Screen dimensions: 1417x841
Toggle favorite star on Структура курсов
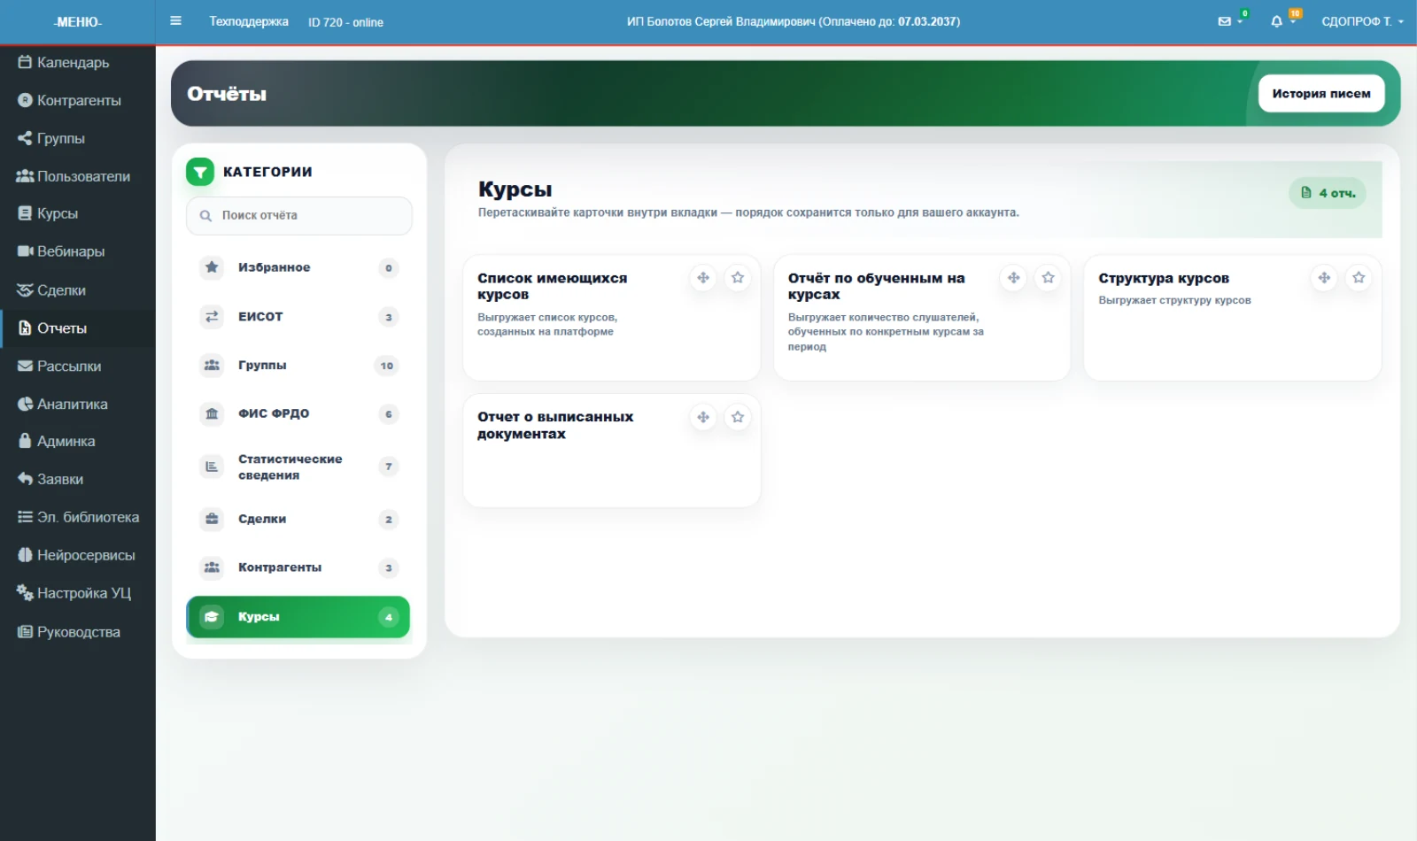[x=1359, y=278]
